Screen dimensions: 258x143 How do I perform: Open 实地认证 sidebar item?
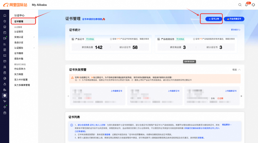click(x=19, y=37)
